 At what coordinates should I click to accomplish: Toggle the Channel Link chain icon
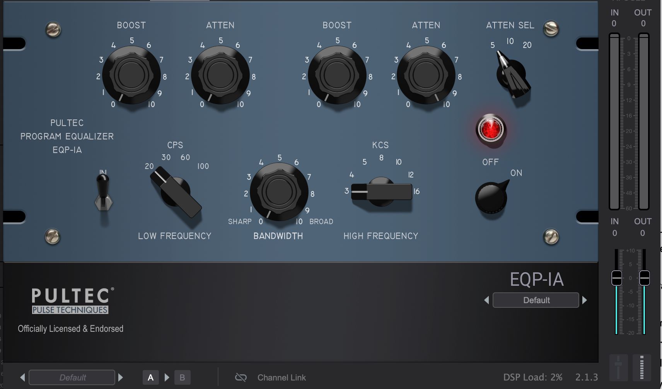(241, 377)
